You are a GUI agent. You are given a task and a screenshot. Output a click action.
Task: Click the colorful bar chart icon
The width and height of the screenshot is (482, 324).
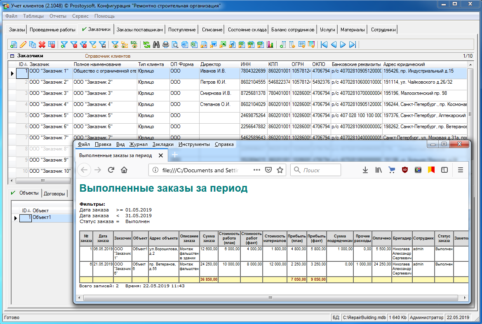[270, 45]
